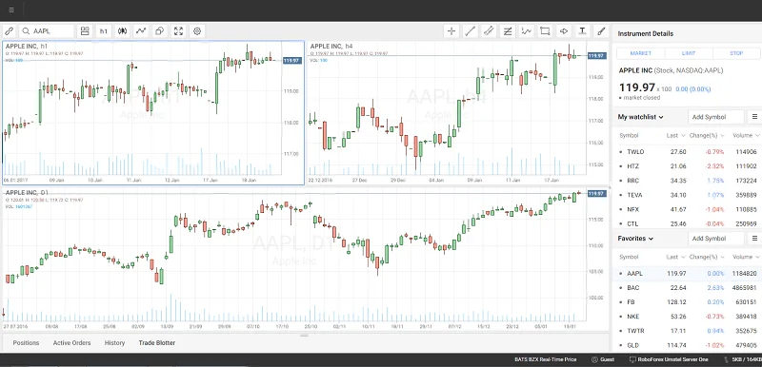The width and height of the screenshot is (762, 367).
Task: Select TEVA row in watchlist
Action: click(688, 195)
